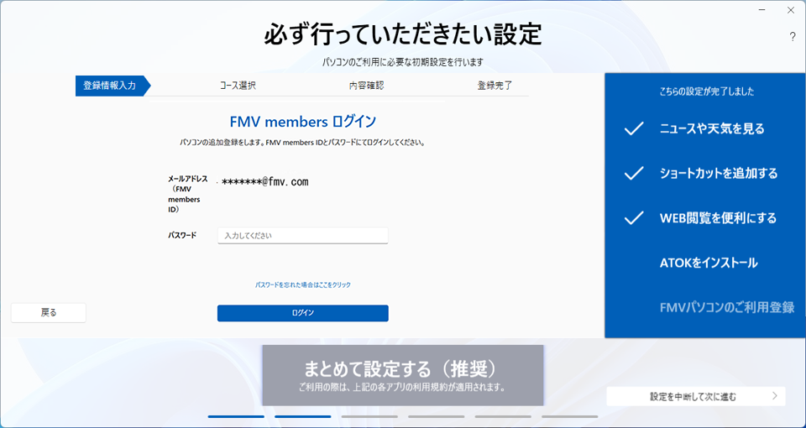Click the last progress indicator bar
The image size is (806, 428).
click(x=569, y=417)
